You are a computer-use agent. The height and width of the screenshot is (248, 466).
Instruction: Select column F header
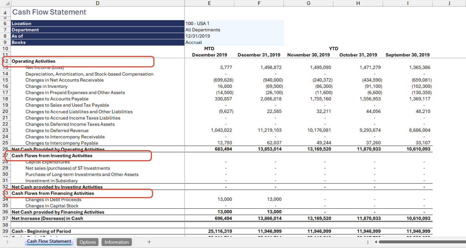[x=259, y=3]
